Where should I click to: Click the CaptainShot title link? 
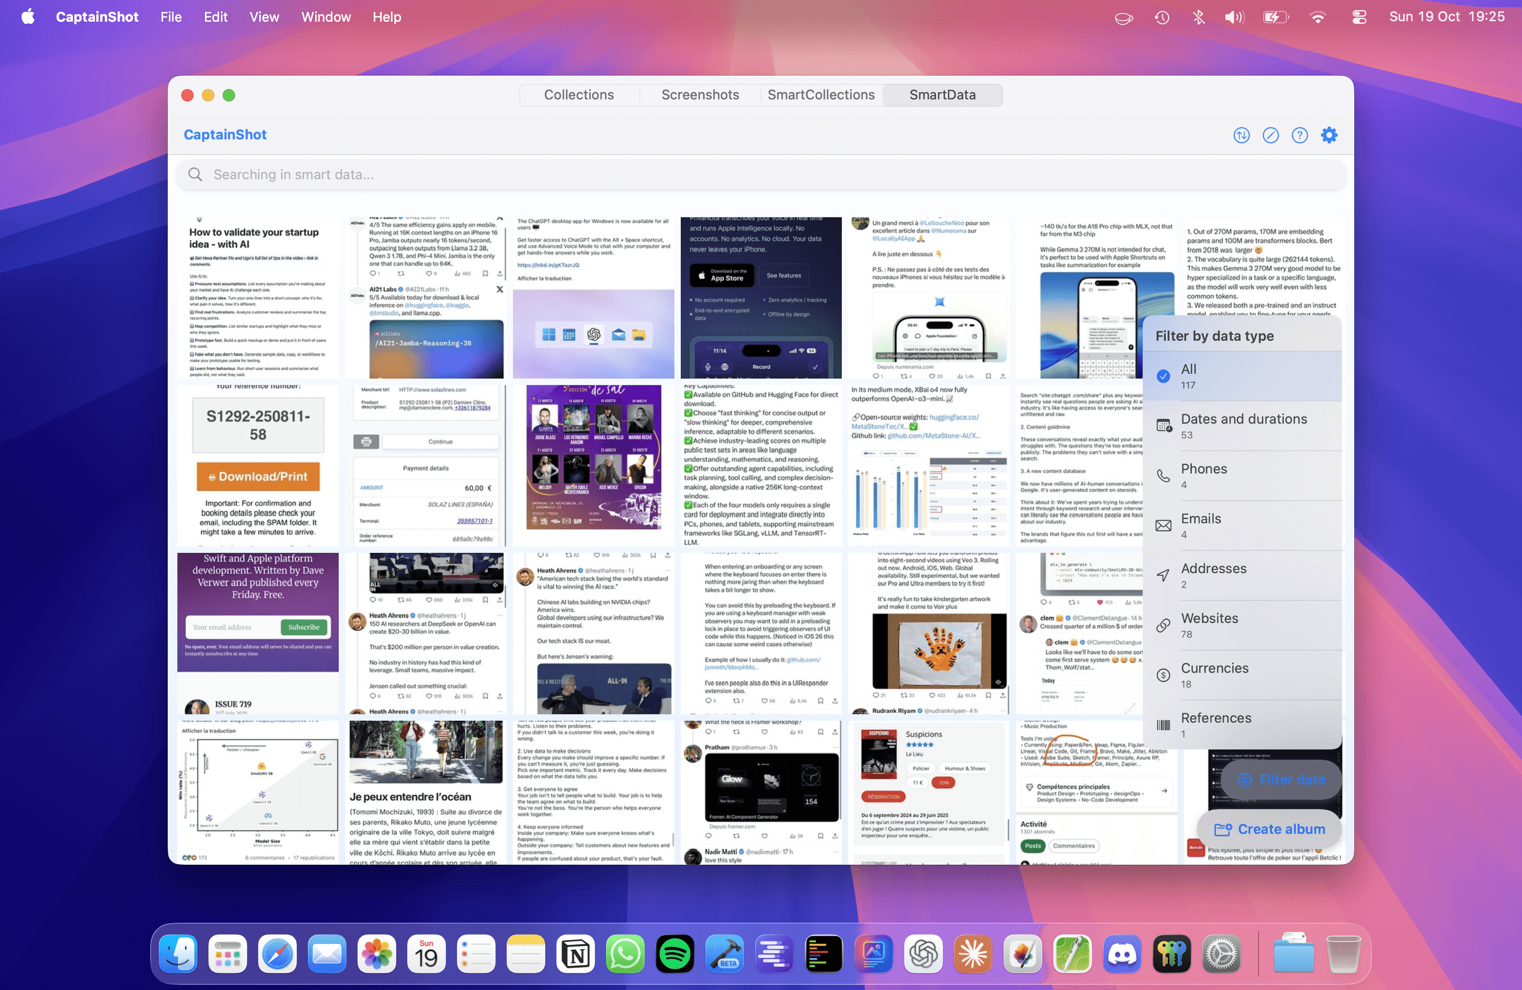pyautogui.click(x=225, y=135)
